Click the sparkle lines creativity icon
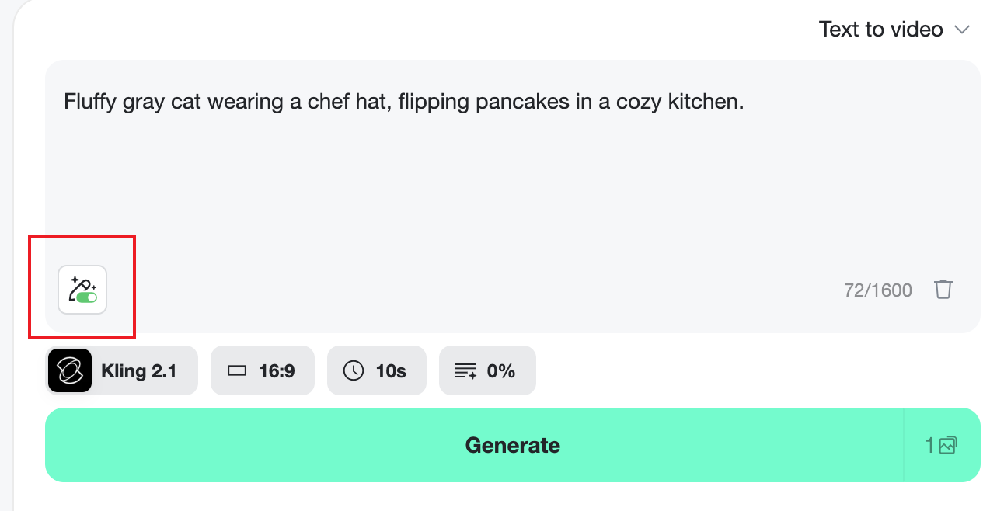990x511 pixels. click(x=465, y=371)
